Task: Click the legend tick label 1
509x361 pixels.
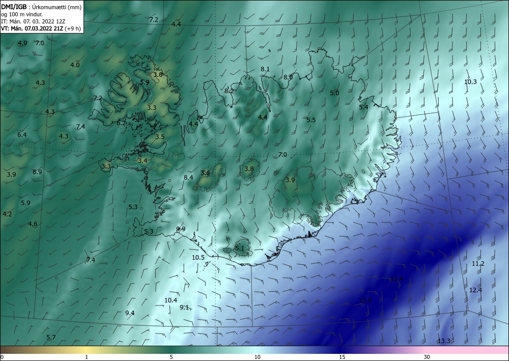Action: tap(87, 357)
